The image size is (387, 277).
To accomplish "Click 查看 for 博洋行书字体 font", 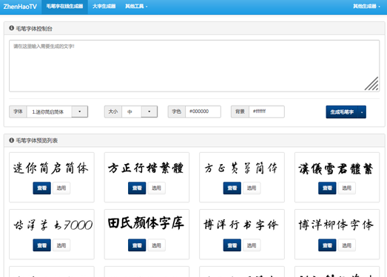I will (232, 245).
